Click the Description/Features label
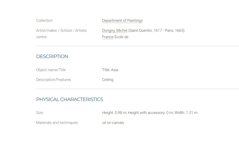Screen dimensions: 239x148 (x=53, y=80)
